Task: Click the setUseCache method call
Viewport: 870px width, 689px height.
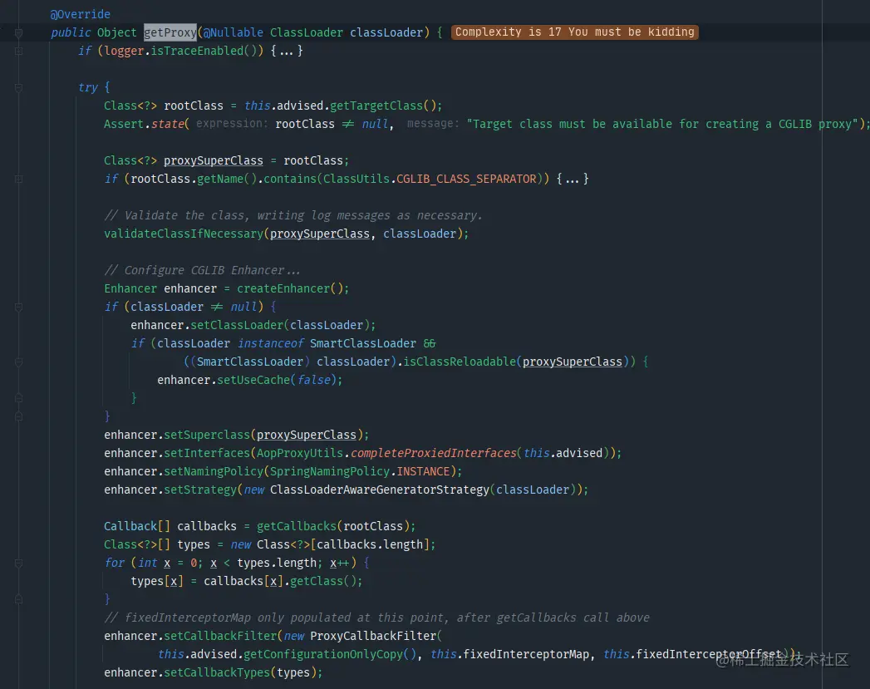Action: click(253, 381)
